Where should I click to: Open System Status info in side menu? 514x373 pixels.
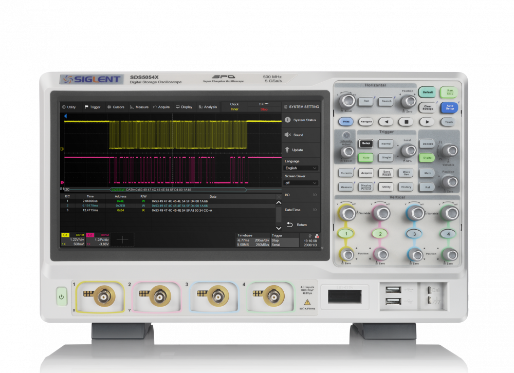point(301,120)
